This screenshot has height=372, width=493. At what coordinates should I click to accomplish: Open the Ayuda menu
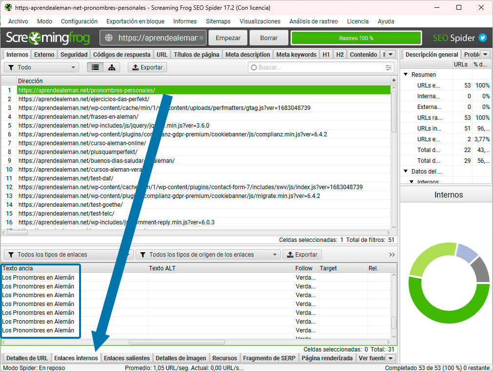pos(386,22)
